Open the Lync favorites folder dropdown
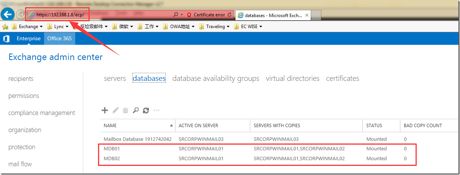The image size is (460, 175). click(x=58, y=27)
